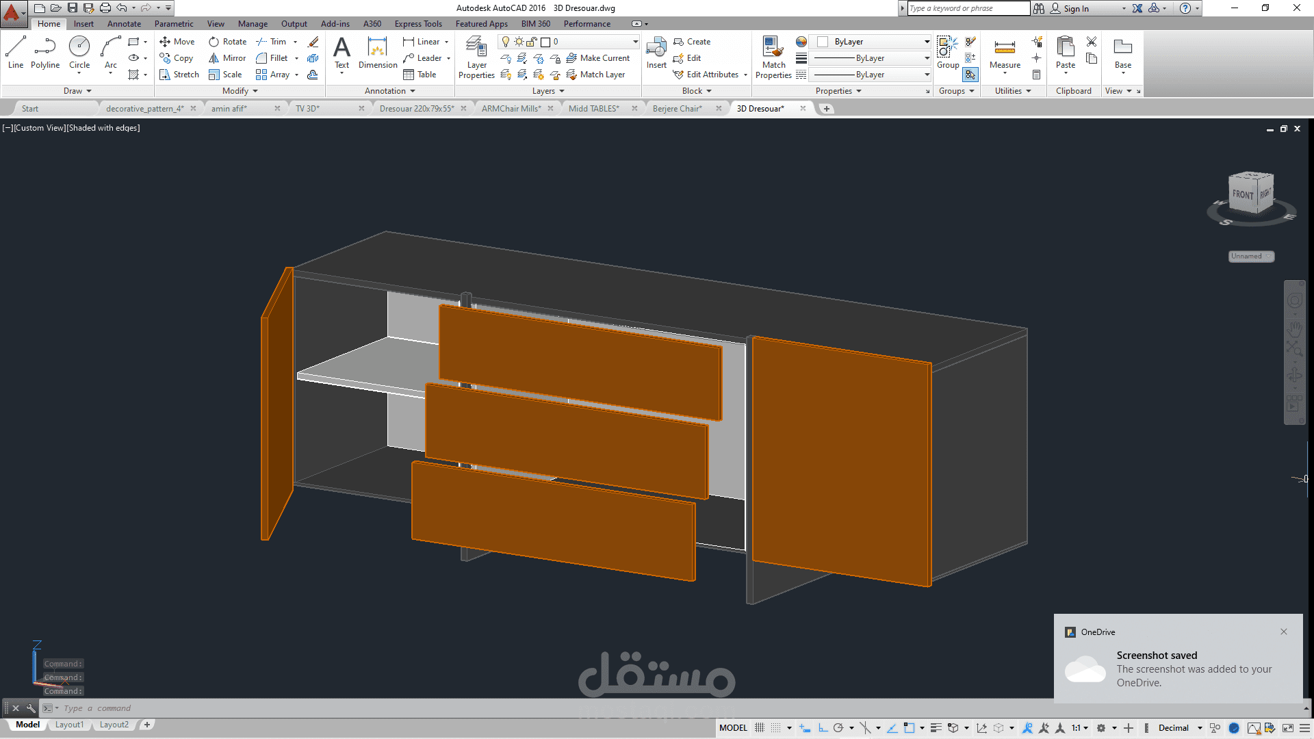
Task: Click the Make Current layer button
Action: point(598,58)
